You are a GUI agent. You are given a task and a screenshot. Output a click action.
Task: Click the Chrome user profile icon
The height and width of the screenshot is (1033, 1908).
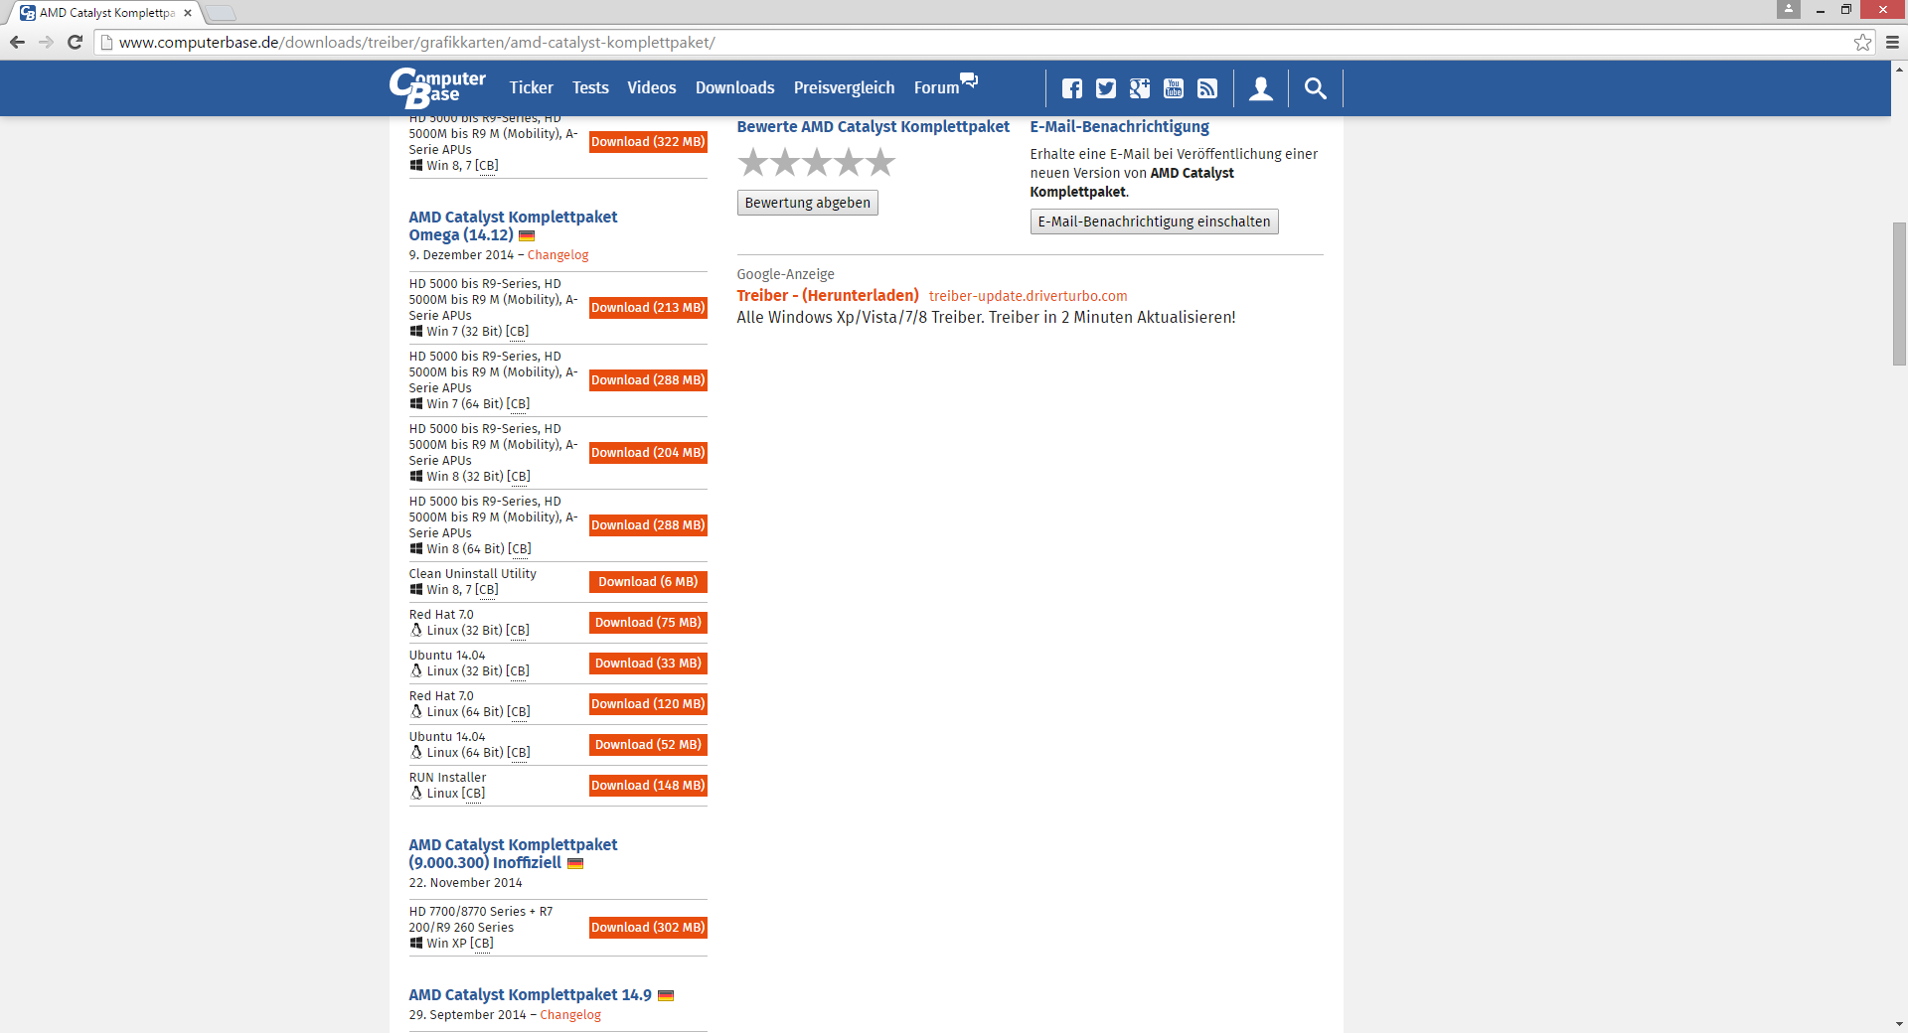click(1789, 9)
